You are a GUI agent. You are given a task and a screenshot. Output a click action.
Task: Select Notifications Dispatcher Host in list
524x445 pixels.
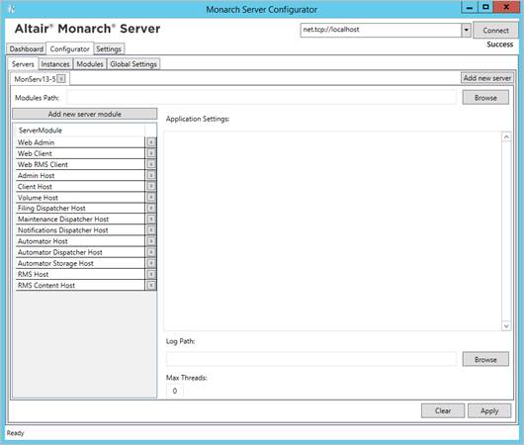tap(80, 230)
